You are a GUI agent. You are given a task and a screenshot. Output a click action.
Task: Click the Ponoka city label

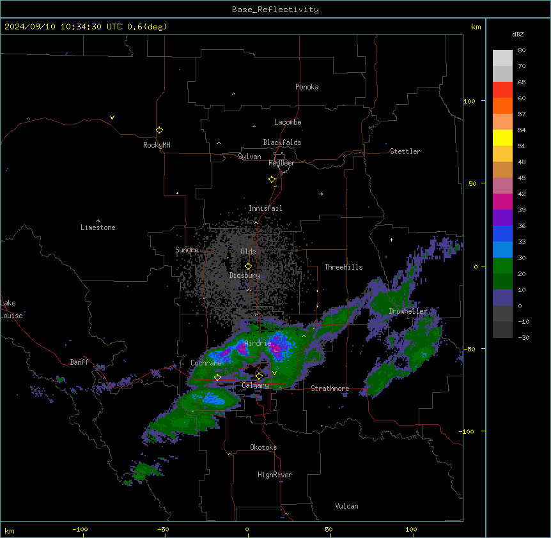click(307, 87)
